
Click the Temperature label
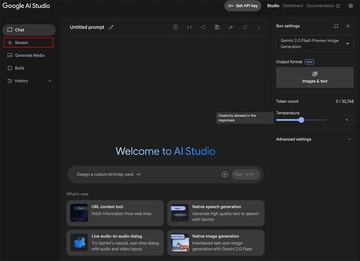[x=288, y=113]
